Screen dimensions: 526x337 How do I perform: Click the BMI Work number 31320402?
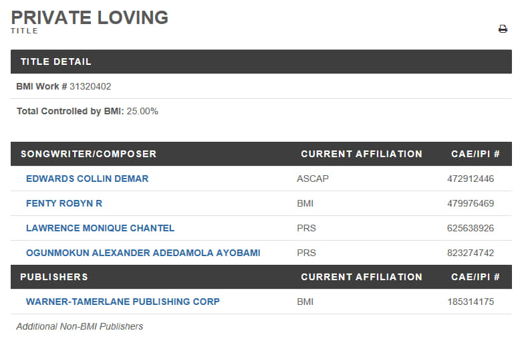[92, 86]
